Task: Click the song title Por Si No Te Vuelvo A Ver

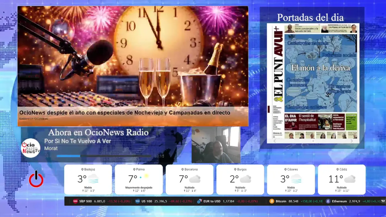Action: (x=78, y=141)
